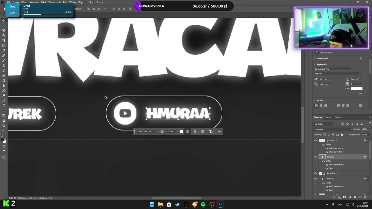Open more options in floating text bar

tap(219, 131)
